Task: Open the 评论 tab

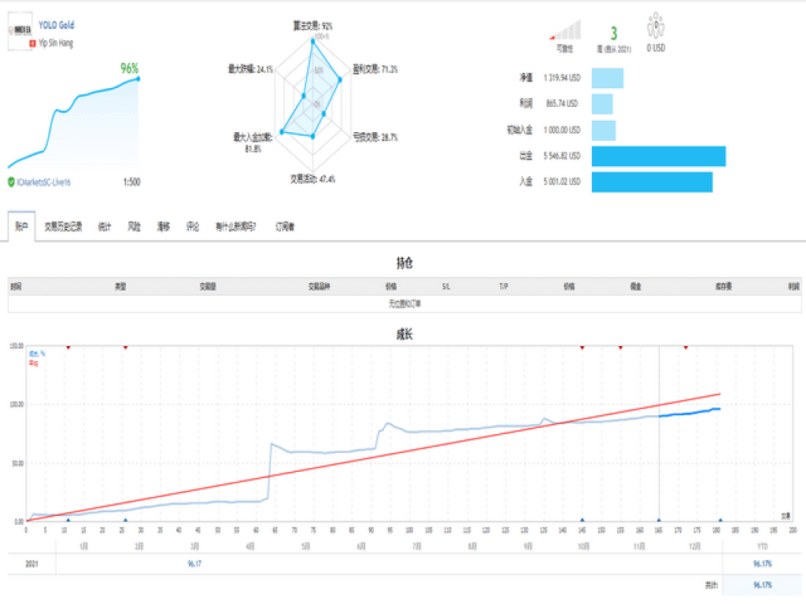Action: pos(192,226)
